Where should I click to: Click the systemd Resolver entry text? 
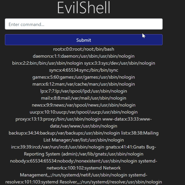point(83,182)
